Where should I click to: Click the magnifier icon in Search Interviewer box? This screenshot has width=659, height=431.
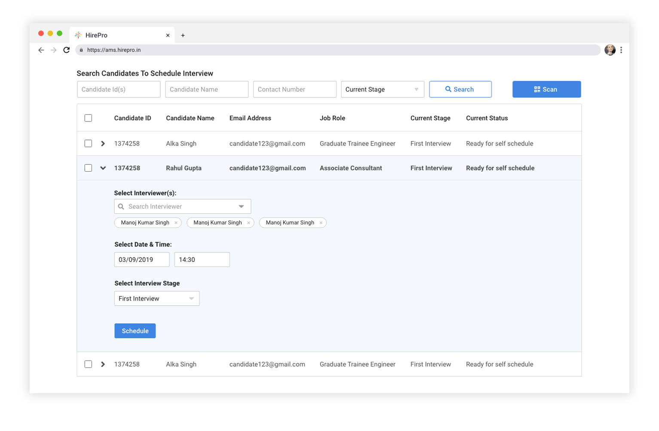(x=121, y=206)
